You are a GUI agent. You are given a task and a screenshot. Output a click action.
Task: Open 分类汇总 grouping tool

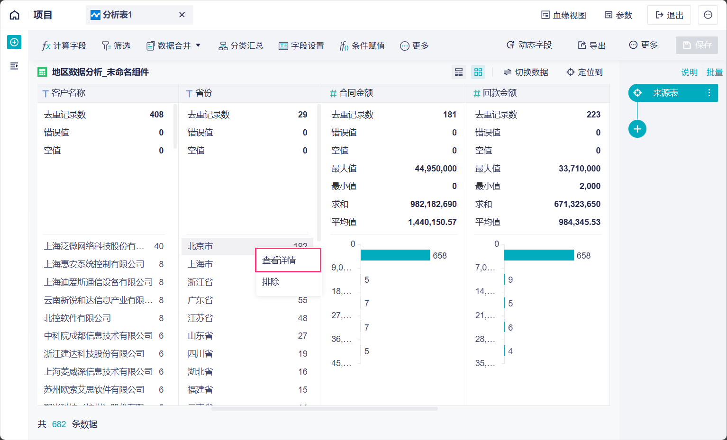click(241, 45)
